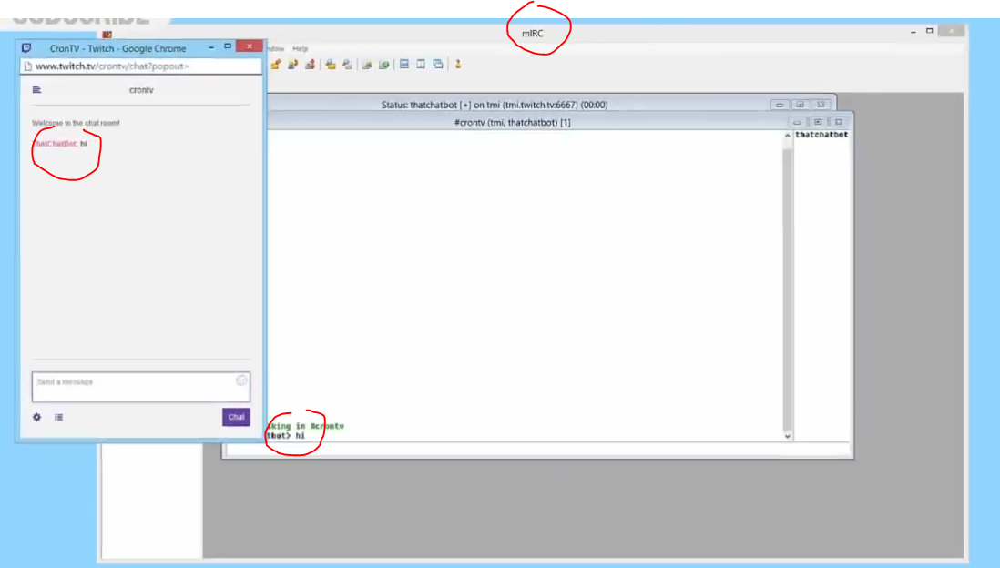Focus the Send a message text box

point(141,387)
